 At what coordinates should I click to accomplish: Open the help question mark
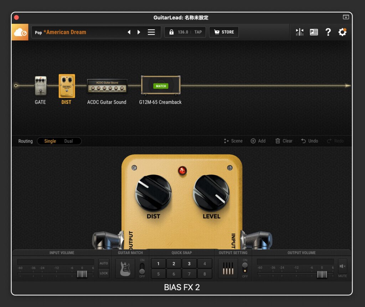coord(328,32)
